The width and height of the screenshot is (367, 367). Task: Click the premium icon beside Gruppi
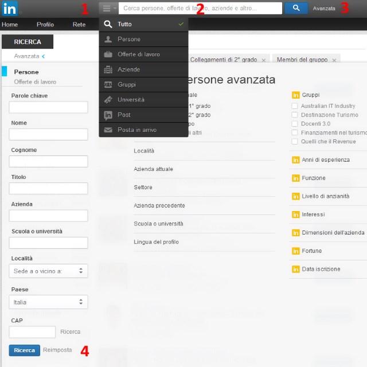coord(296,95)
